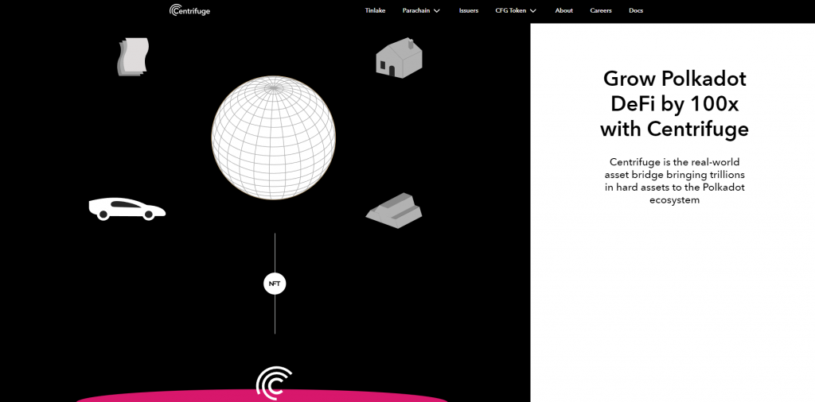The width and height of the screenshot is (815, 402).
Task: Click the house icon
Action: (x=400, y=57)
